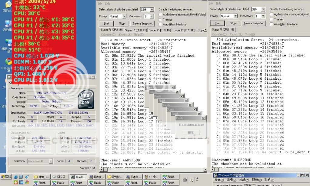Switch to the CPU-Z taskbar button
This screenshot has width=310, height=186.
point(60,177)
